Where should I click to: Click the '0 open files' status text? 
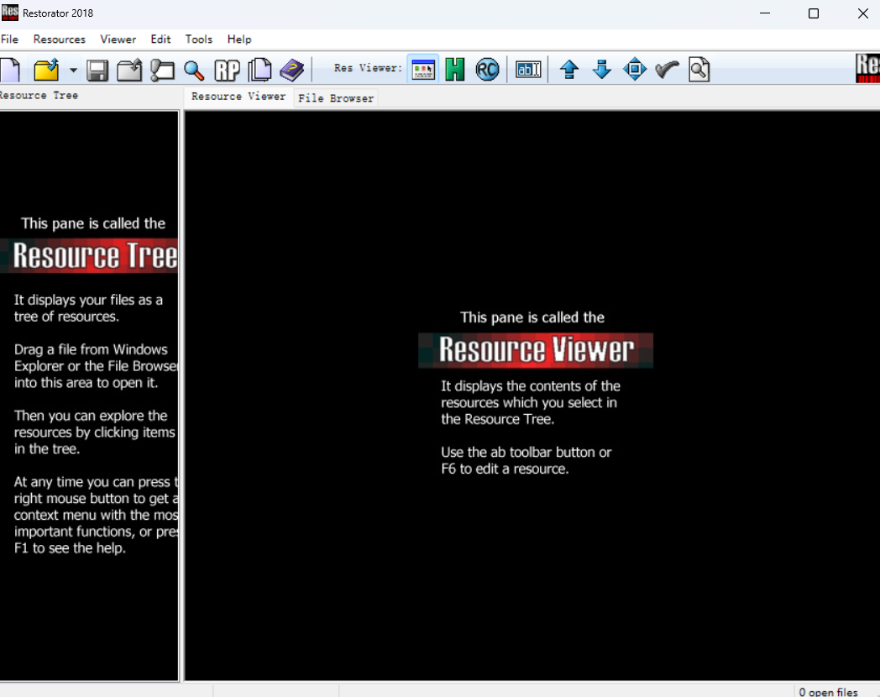(829, 692)
